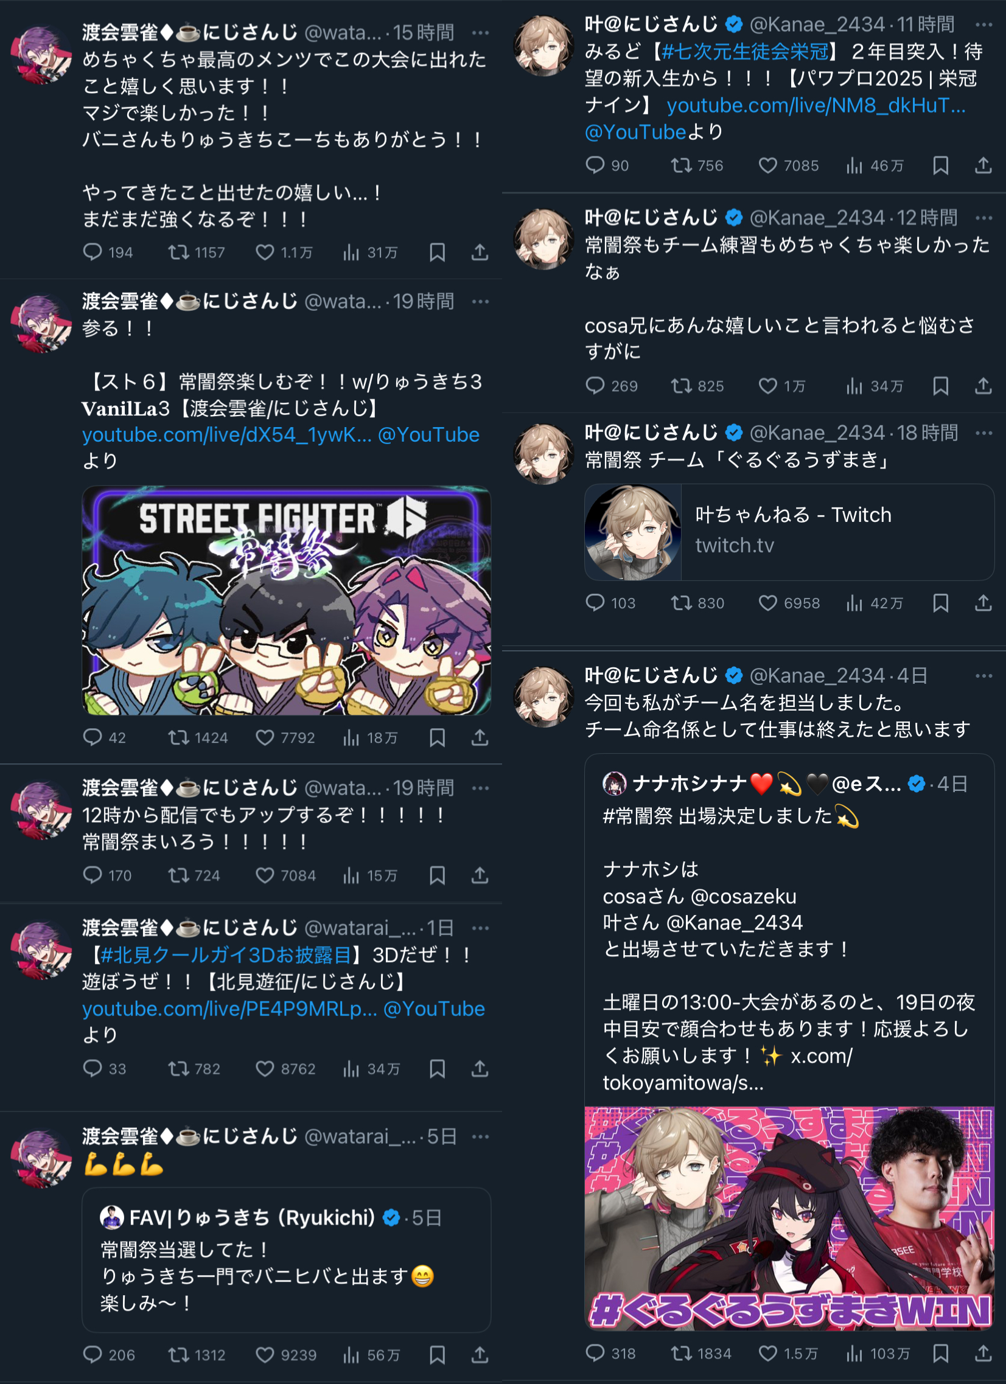Screen dimensions: 1006x1384
Task: Open more options on the 参る！！ tweet
Action: [480, 302]
